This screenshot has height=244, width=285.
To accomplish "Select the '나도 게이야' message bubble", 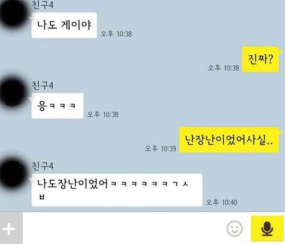I will coord(64,25).
